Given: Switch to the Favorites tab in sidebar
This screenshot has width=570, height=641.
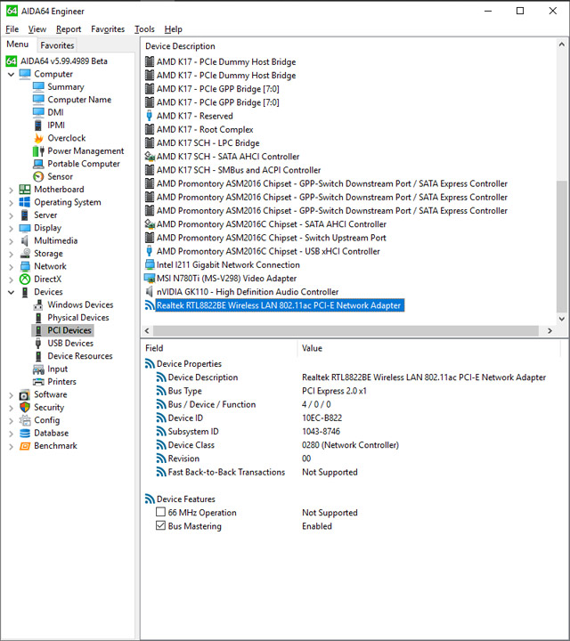Looking at the screenshot, I should point(57,45).
